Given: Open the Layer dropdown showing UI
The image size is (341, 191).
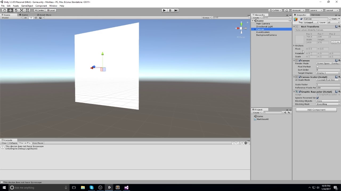Looking at the screenshot, I should click(334, 22).
